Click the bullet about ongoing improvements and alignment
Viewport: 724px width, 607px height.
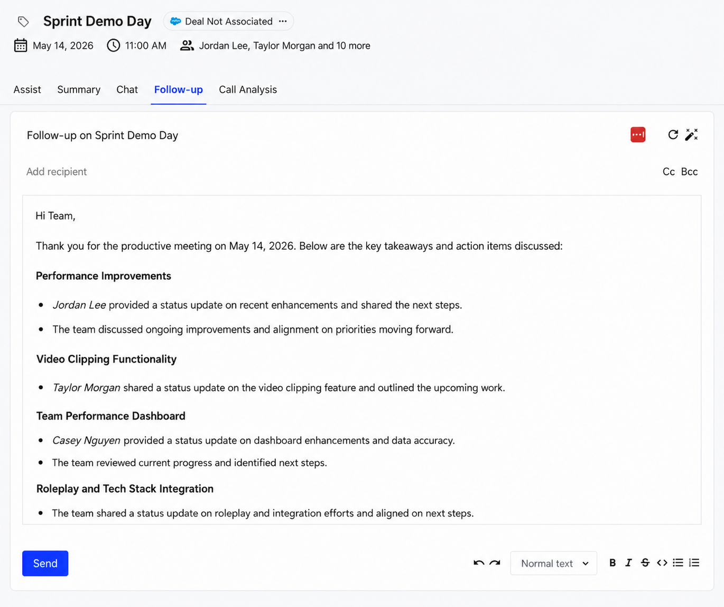point(253,329)
